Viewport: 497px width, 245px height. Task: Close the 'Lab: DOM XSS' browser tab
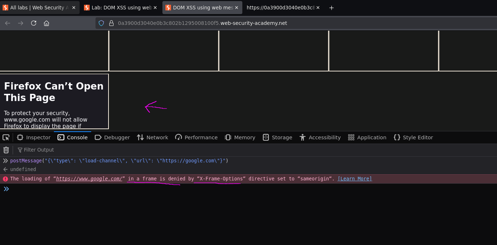coord(155,8)
